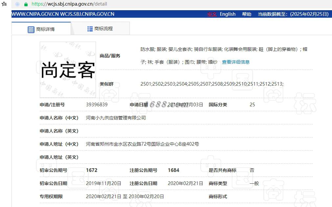Viewport: 332px width, 207px height.
Task: Click the trademark process list icon
Action: click(90, 29)
